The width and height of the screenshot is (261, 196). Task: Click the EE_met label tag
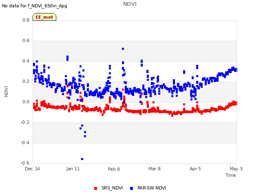44,17
